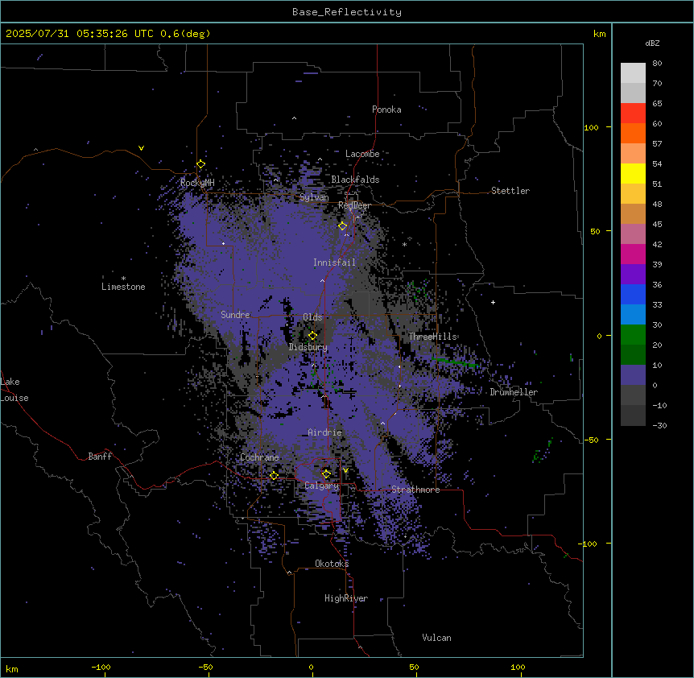Click the white plus marker north of Drumheller
The image size is (694, 678).
click(493, 302)
